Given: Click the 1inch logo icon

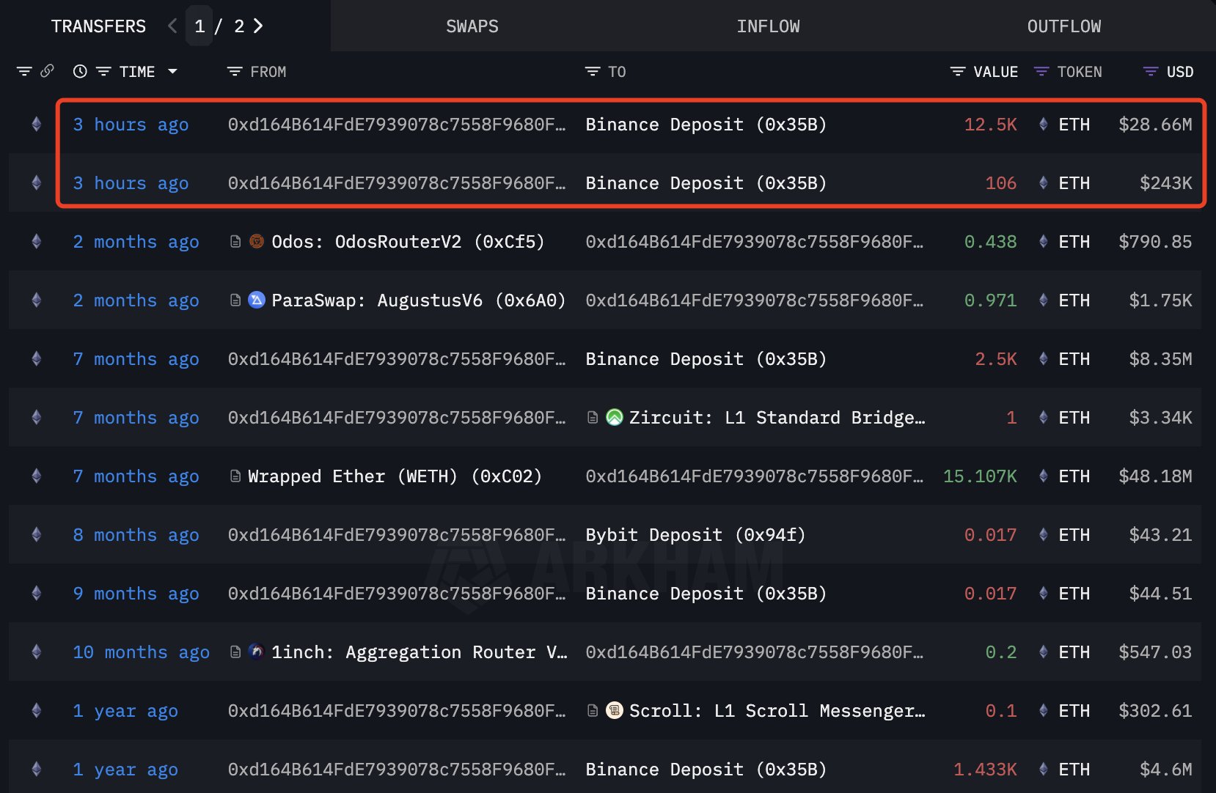Looking at the screenshot, I should [257, 652].
